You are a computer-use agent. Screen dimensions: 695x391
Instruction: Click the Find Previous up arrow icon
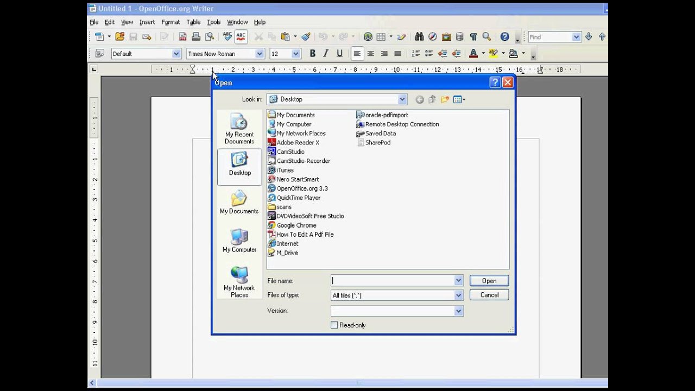[x=602, y=37]
